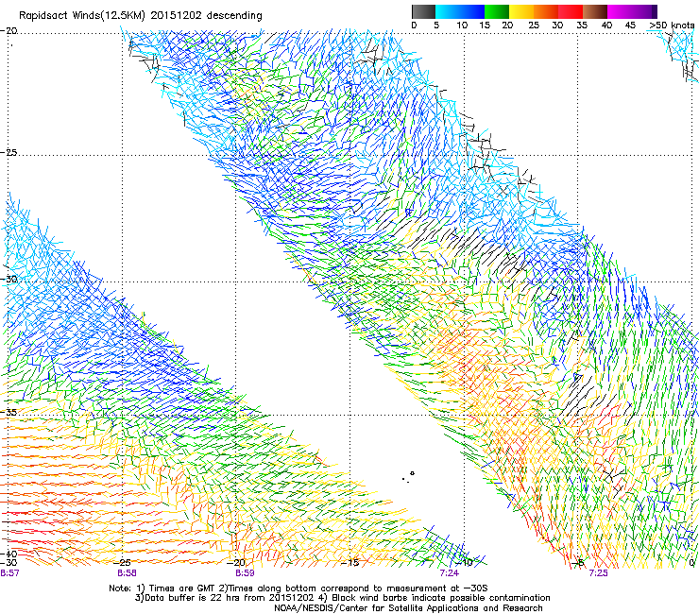Click the purple '8:57' overpass time
This screenshot has height=614, width=699.
(9, 573)
